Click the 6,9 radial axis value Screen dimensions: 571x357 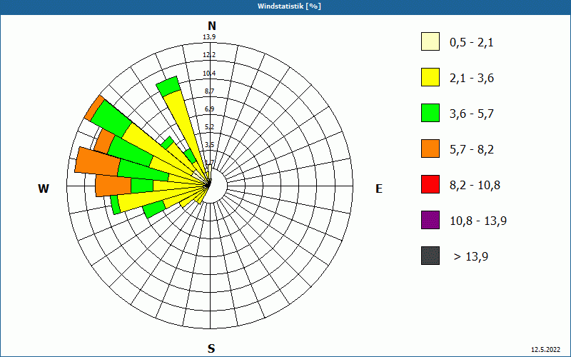pyautogui.click(x=209, y=109)
